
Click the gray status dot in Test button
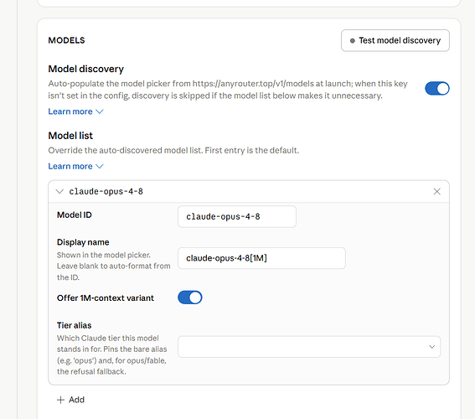pos(353,40)
